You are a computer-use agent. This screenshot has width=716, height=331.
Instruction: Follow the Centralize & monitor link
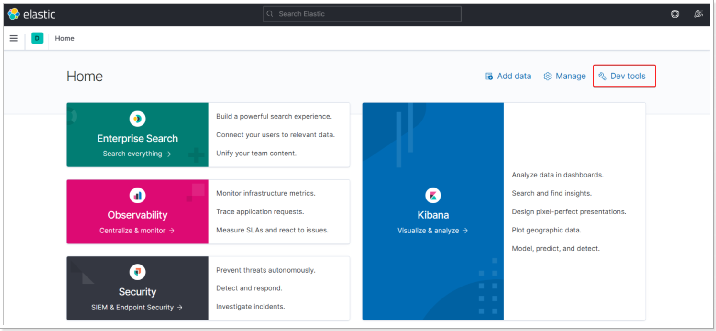tap(137, 231)
